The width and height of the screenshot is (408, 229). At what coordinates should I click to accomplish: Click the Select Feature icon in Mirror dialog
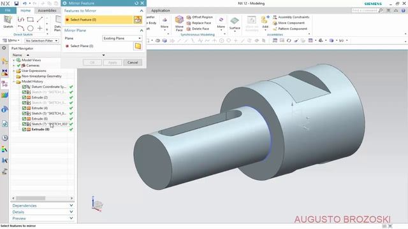pyautogui.click(x=138, y=20)
